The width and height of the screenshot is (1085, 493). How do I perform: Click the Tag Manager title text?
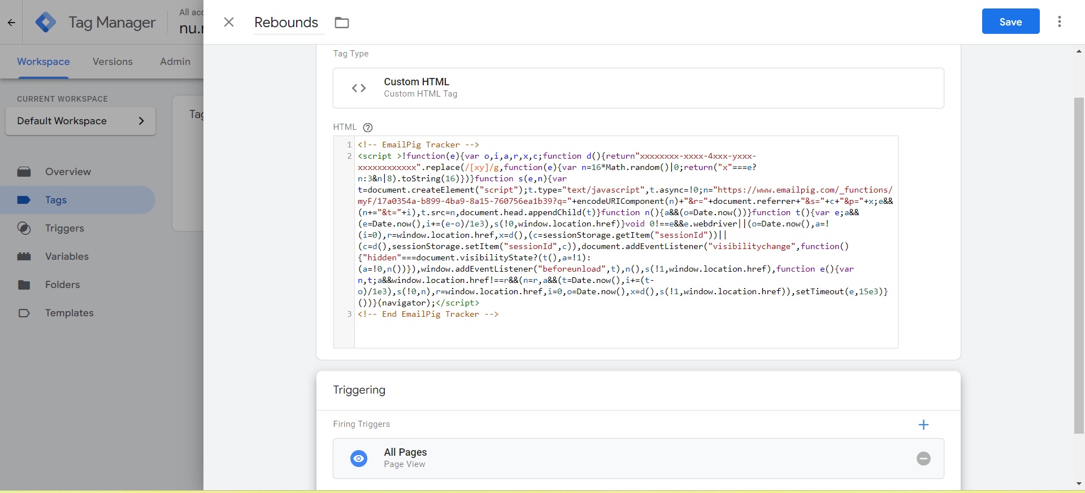click(112, 23)
